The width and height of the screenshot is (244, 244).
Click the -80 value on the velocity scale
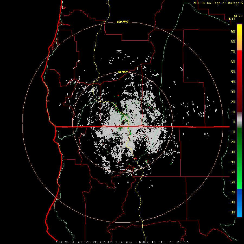coord(232,202)
